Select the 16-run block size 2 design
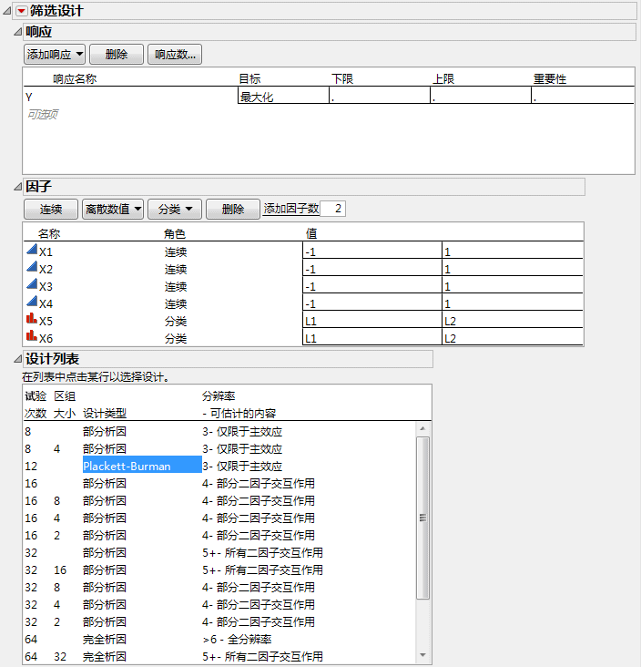This screenshot has width=641, height=667. point(219,536)
